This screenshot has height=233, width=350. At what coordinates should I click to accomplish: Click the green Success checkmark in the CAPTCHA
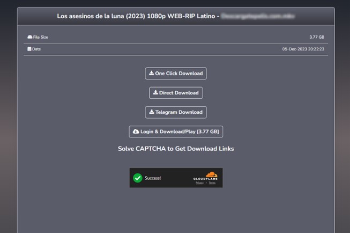click(x=138, y=178)
